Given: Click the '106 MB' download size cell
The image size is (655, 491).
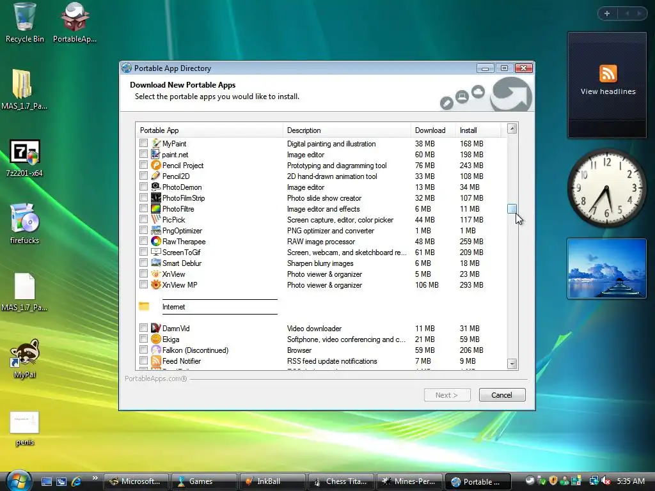Looking at the screenshot, I should click(427, 284).
